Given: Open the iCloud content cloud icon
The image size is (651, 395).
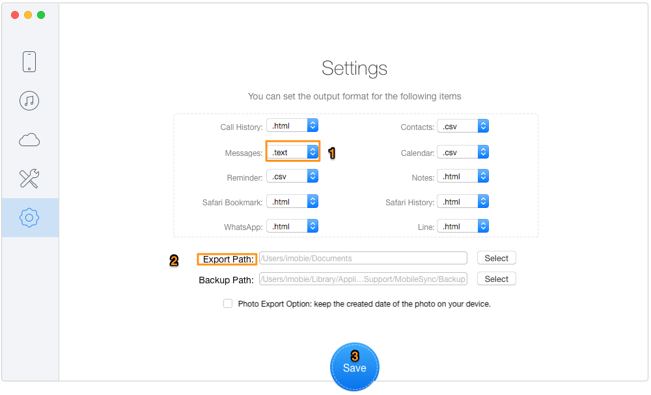Looking at the screenshot, I should coord(29,140).
